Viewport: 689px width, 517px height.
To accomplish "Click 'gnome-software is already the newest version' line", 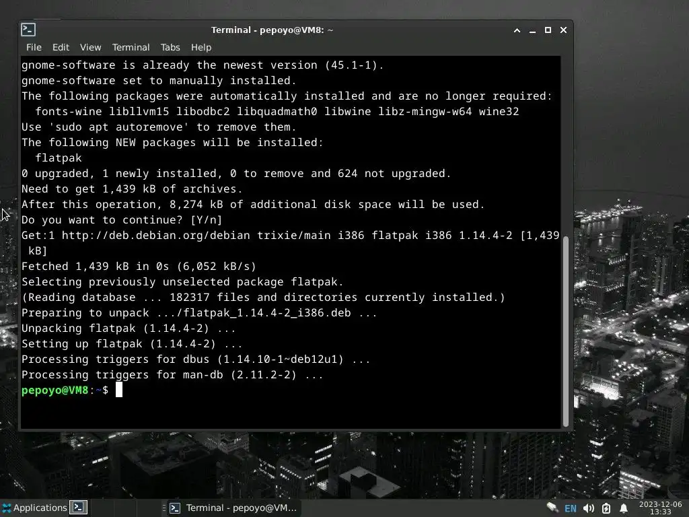I will pos(203,65).
